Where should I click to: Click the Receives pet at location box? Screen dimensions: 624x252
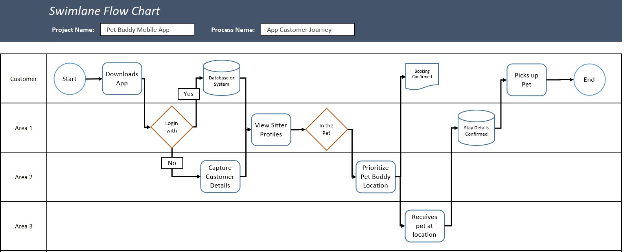coord(425,226)
